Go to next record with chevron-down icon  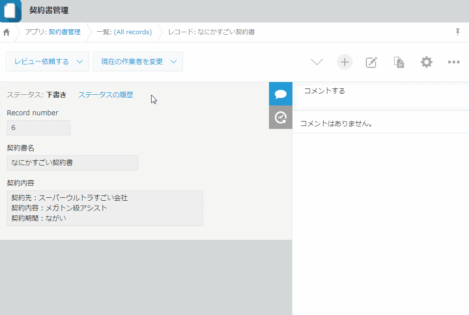317,62
